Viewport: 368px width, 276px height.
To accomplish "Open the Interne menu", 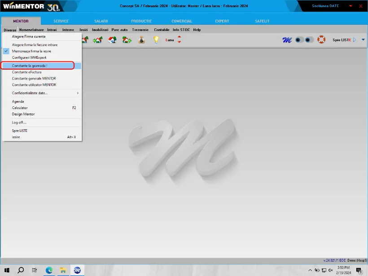I will pos(68,30).
